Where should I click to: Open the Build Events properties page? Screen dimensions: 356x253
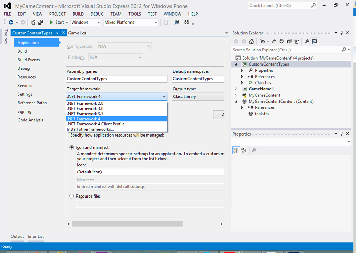click(29, 60)
